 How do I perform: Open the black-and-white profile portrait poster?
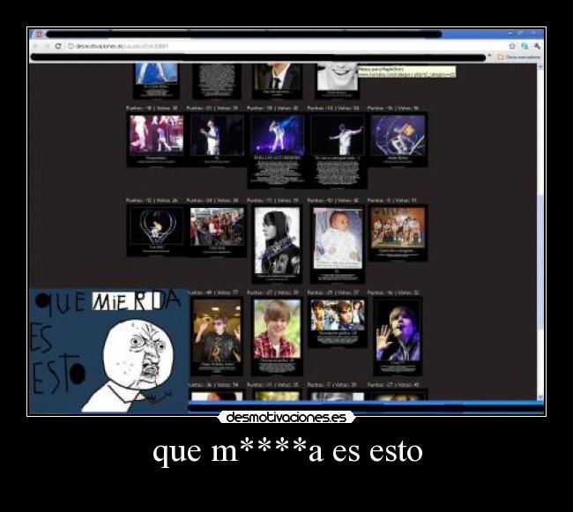pyautogui.click(x=277, y=244)
